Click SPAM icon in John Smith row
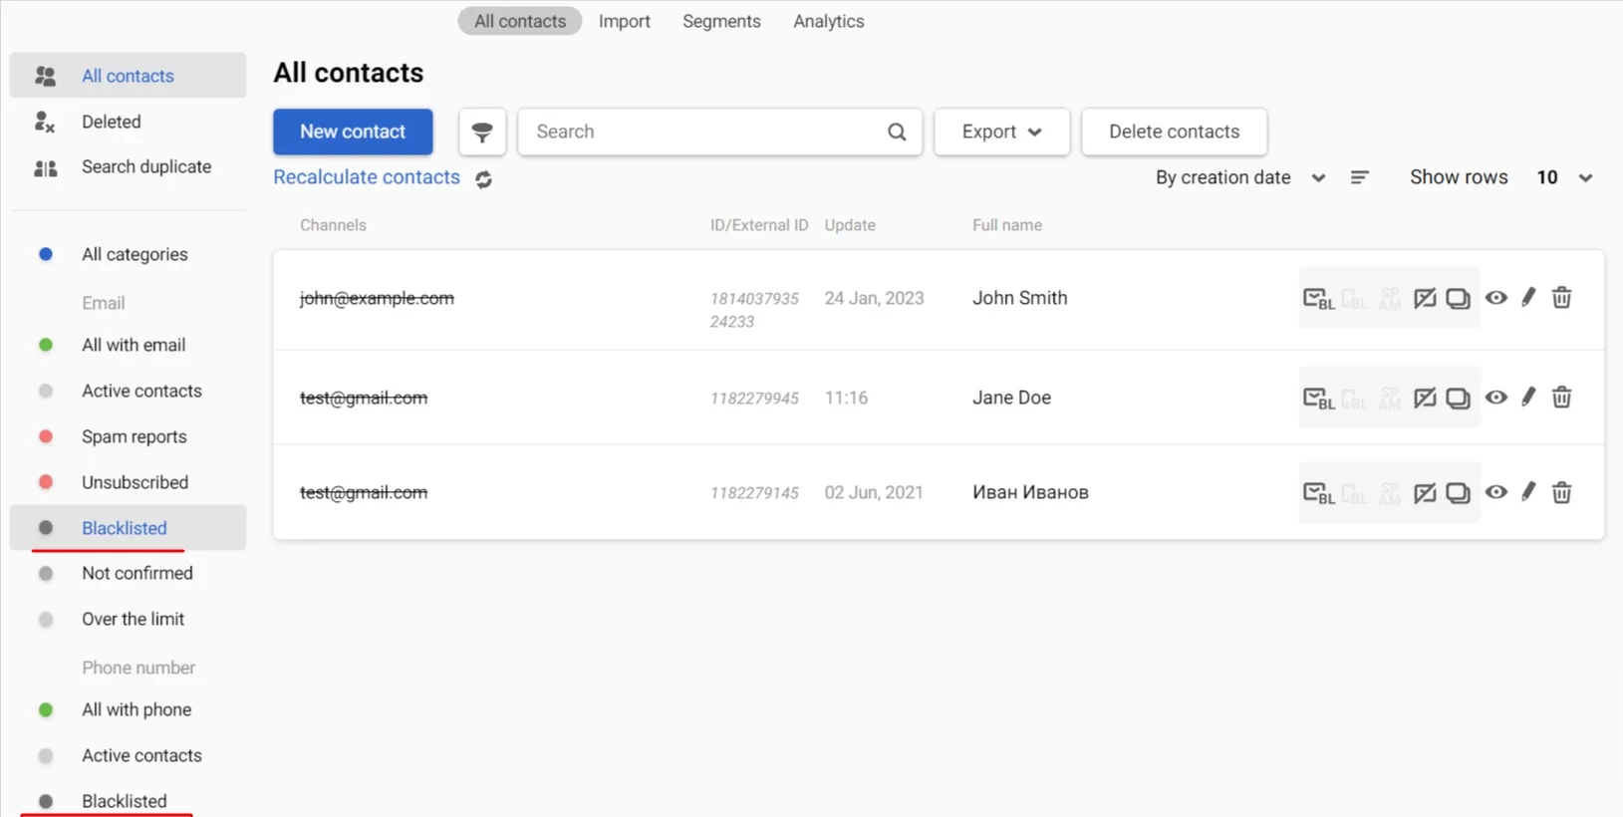 1390,298
